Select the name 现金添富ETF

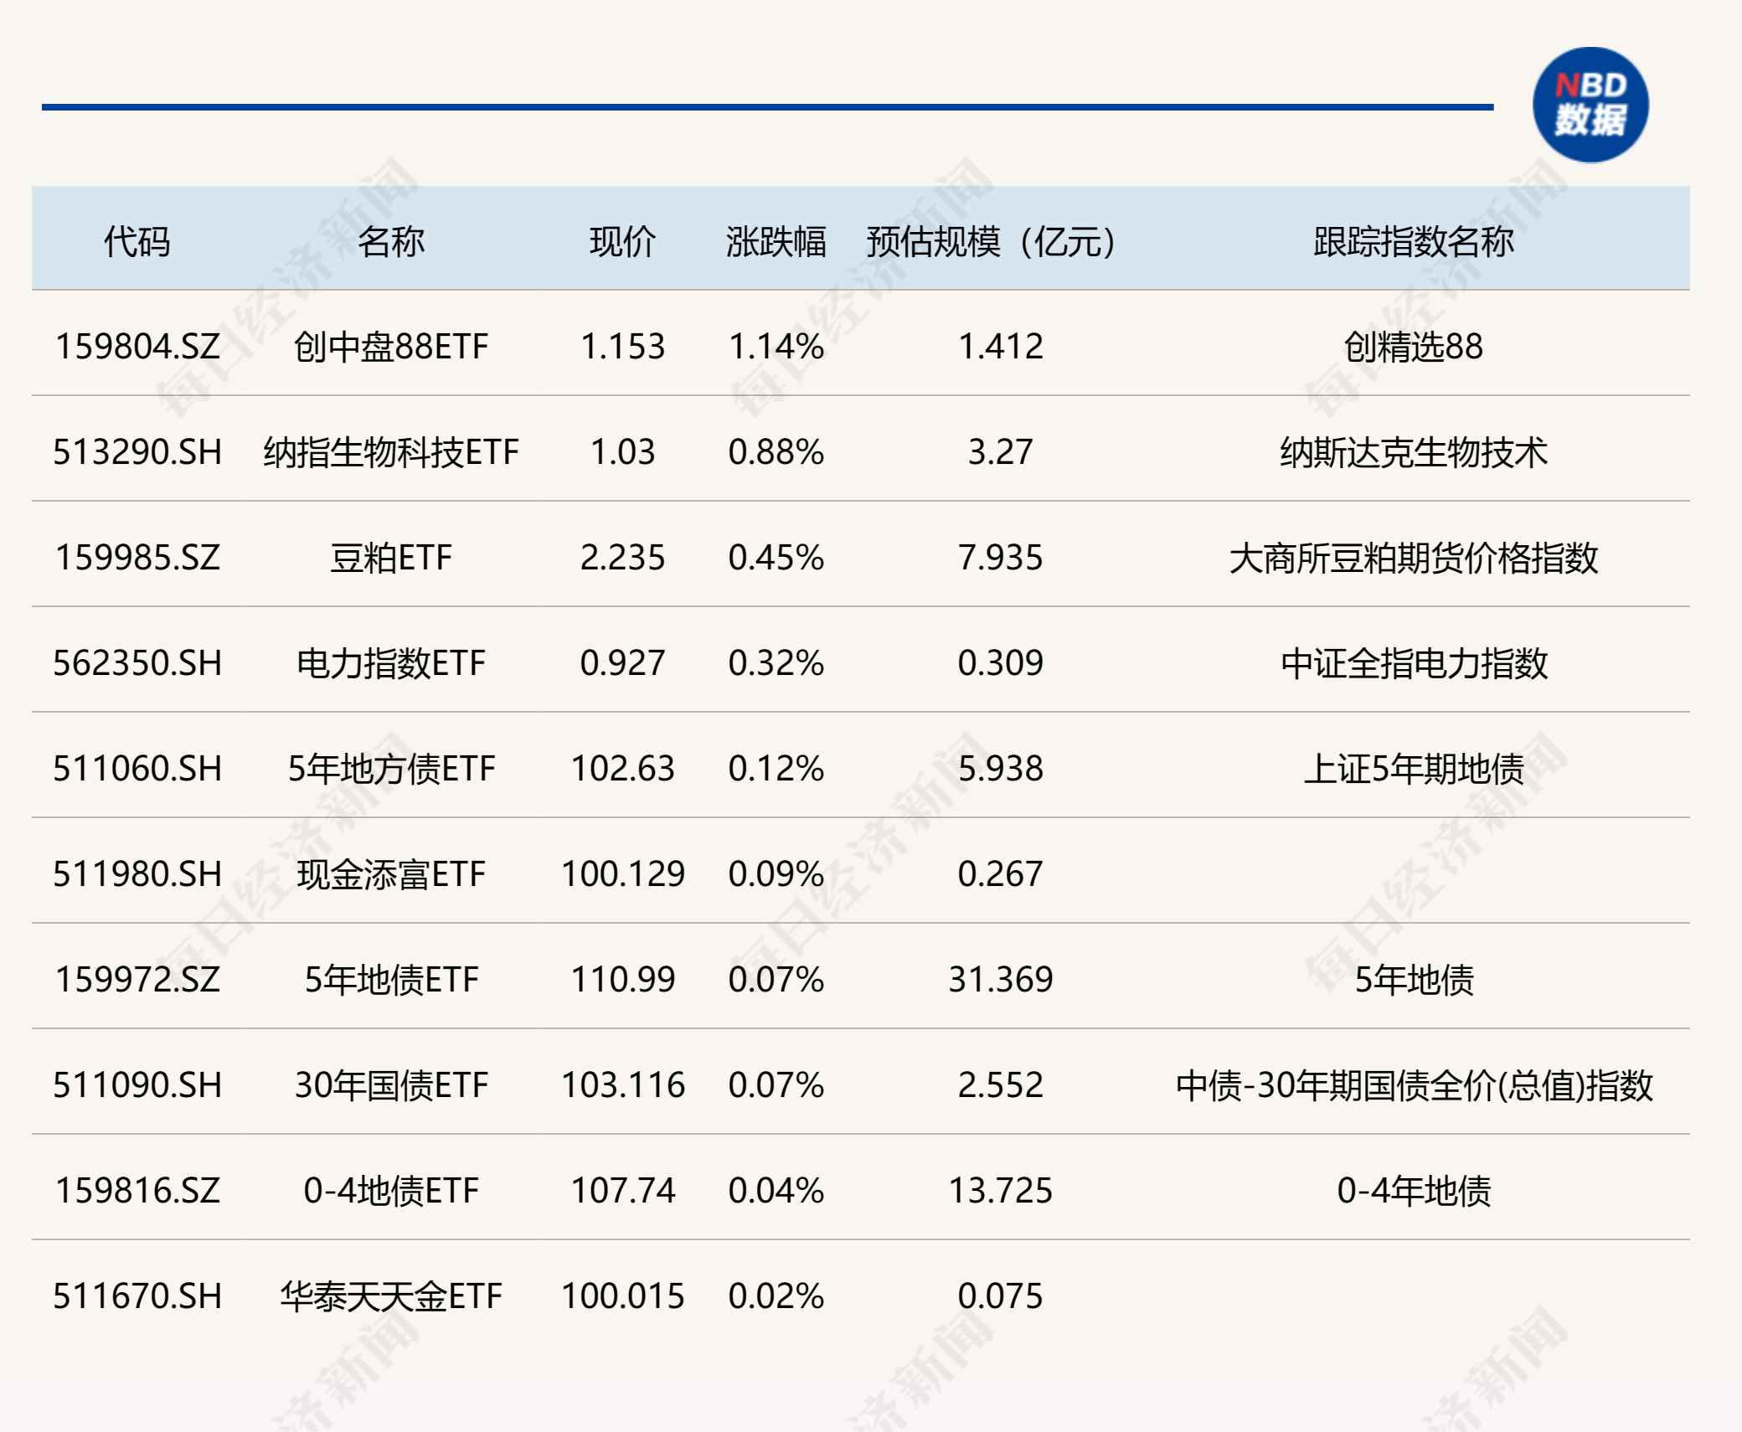pos(391,874)
